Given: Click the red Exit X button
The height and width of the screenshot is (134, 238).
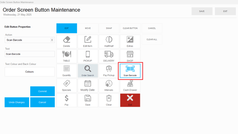Looking at the screenshot, I should point(130,100).
